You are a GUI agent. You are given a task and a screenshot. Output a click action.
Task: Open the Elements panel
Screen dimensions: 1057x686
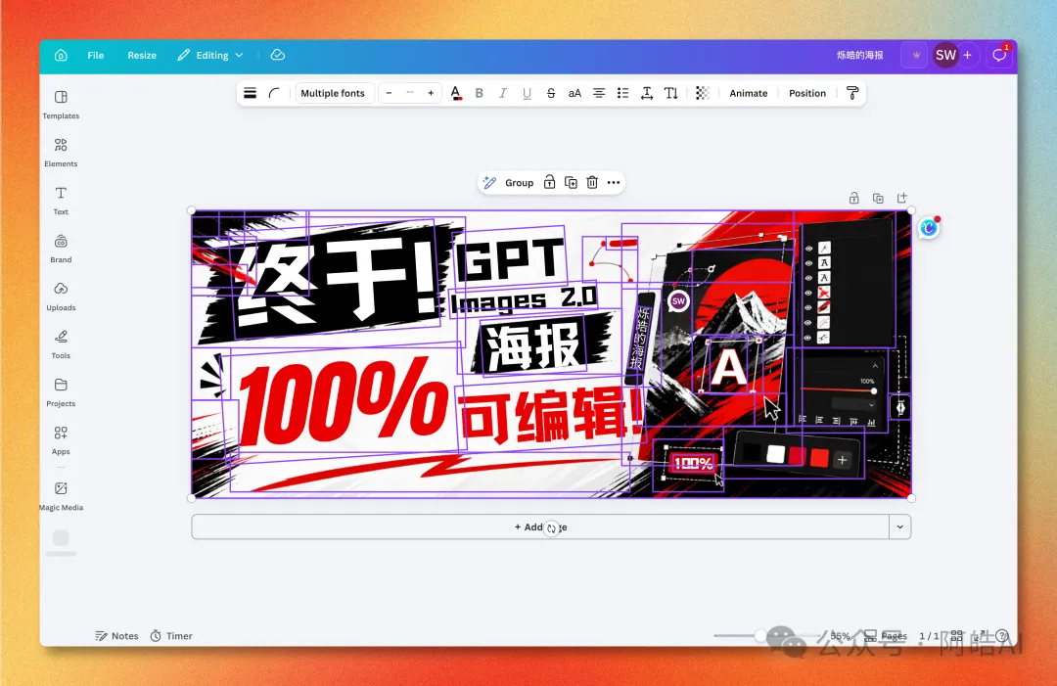pyautogui.click(x=61, y=153)
